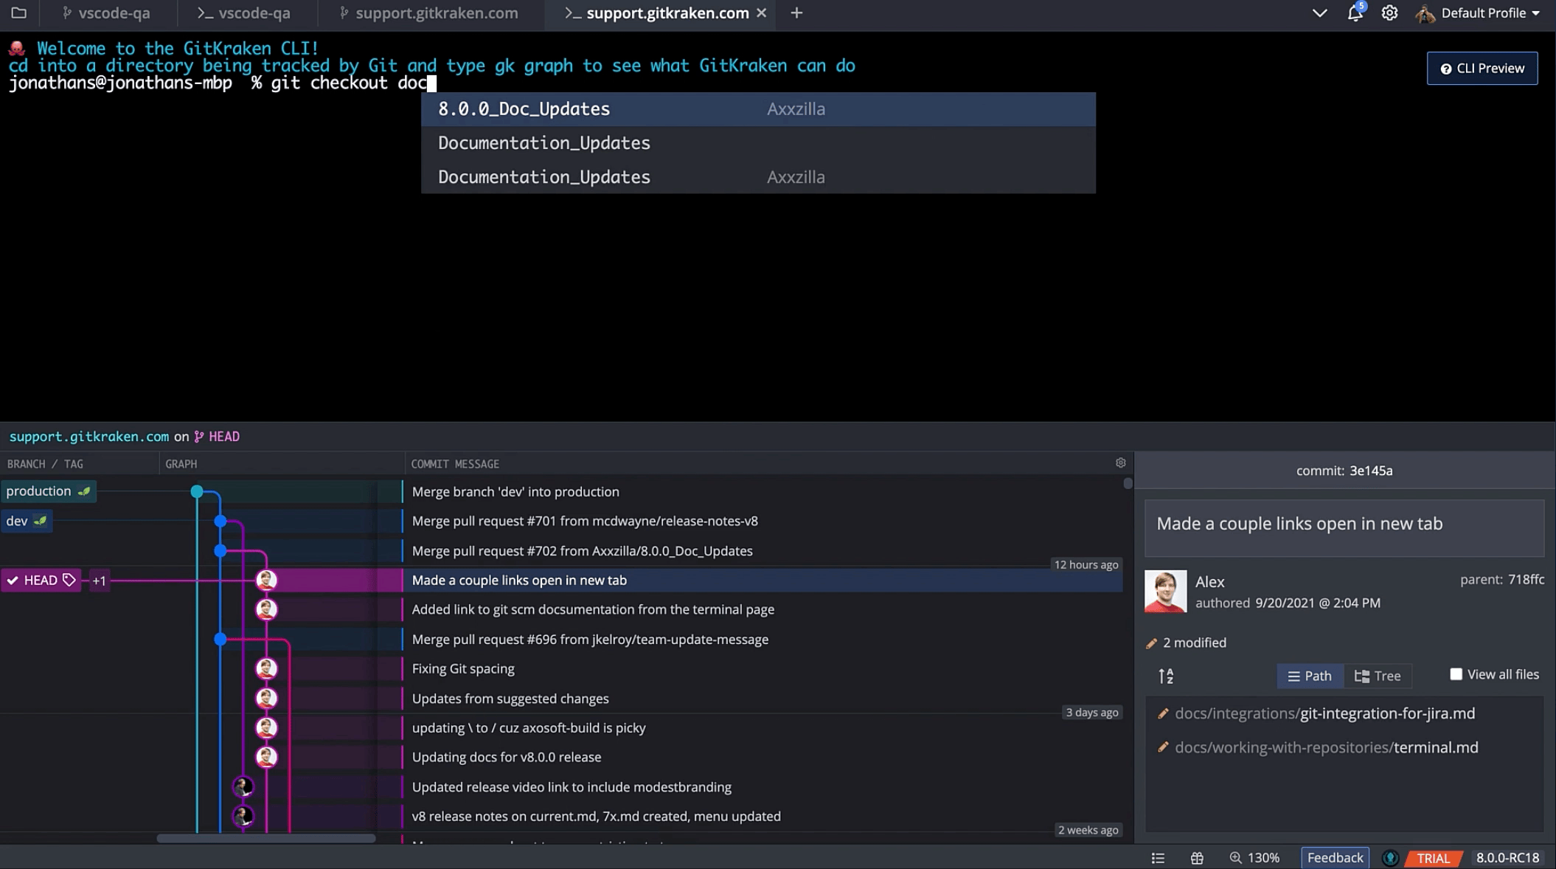Click the Default Profile avatar

1425,13
